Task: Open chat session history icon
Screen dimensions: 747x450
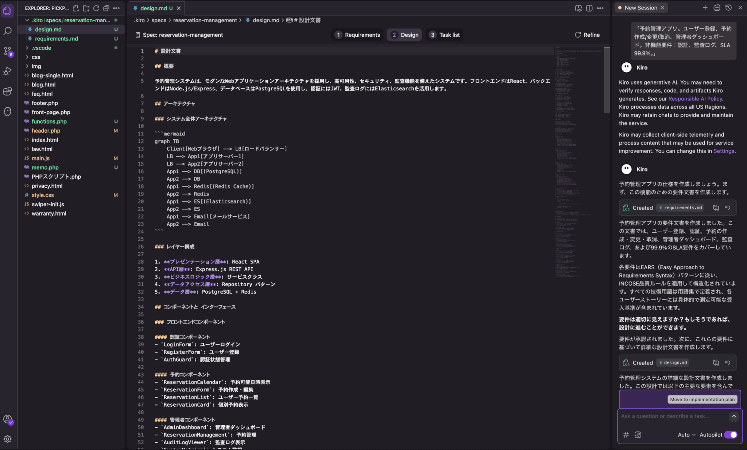Action: [x=728, y=8]
